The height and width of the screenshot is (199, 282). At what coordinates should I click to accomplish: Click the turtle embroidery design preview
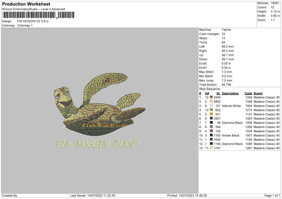(x=100, y=104)
